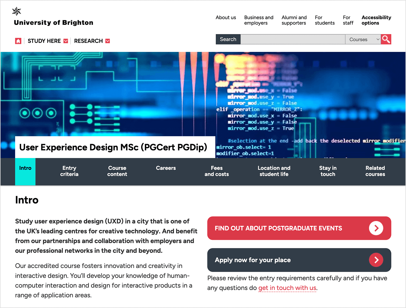The width and height of the screenshot is (406, 308).
Task: Open Alumni and supporters link
Action: tap(294, 20)
